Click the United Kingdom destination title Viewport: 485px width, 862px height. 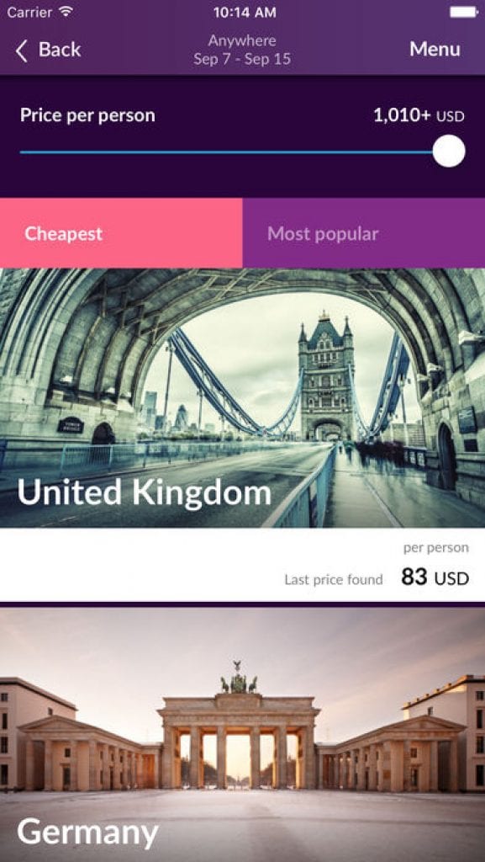coord(145,492)
